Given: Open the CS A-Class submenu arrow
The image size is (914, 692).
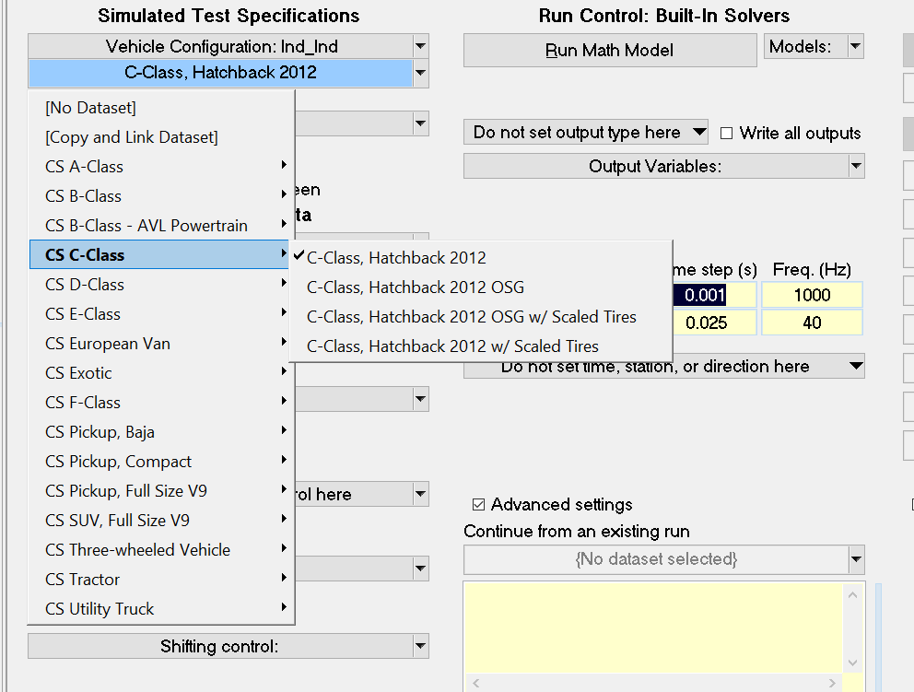Looking at the screenshot, I should pos(284,166).
